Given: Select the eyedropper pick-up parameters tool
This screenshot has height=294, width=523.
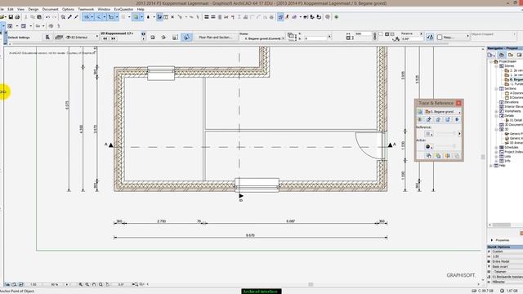Looking at the screenshot, I should (x=69, y=17).
